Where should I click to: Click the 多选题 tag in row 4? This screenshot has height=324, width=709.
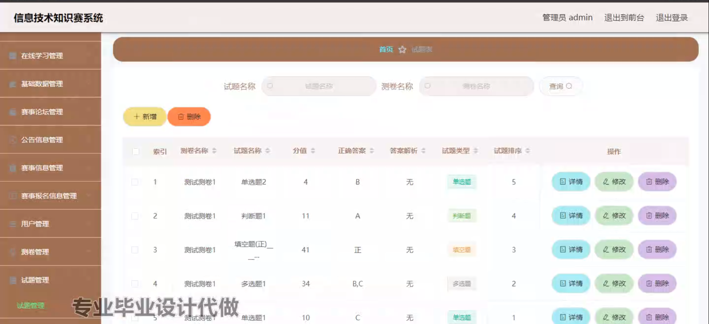pos(462,283)
